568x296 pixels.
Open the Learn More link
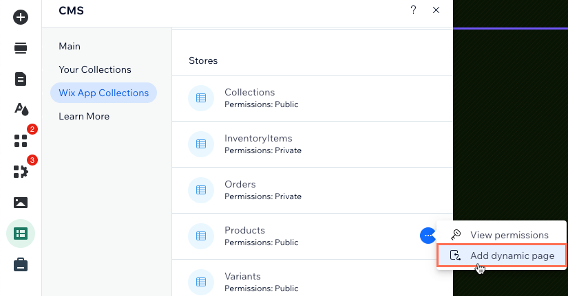(x=84, y=116)
